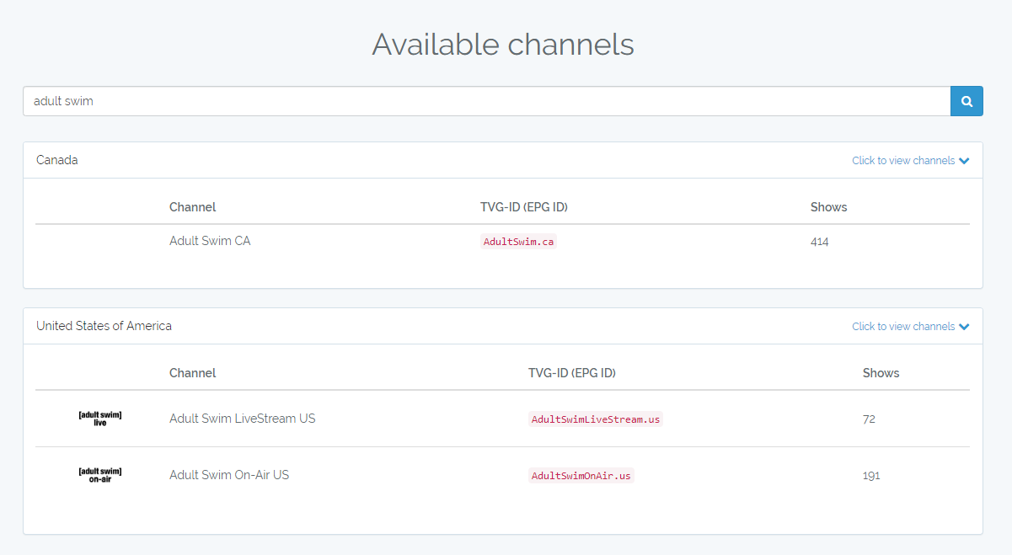
Task: Select the AdultSwimLiveStream.us TVG-ID code
Action: pyautogui.click(x=595, y=419)
